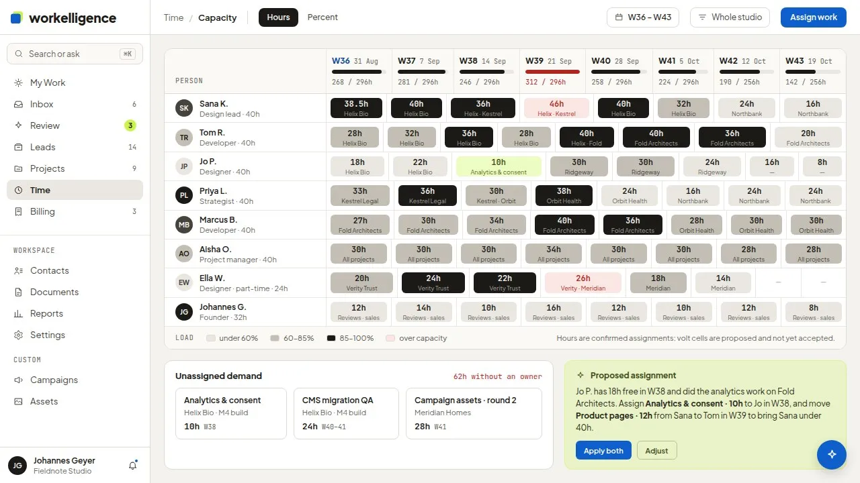Open the Whole studio filter
860x483 pixels.
pyautogui.click(x=730, y=17)
